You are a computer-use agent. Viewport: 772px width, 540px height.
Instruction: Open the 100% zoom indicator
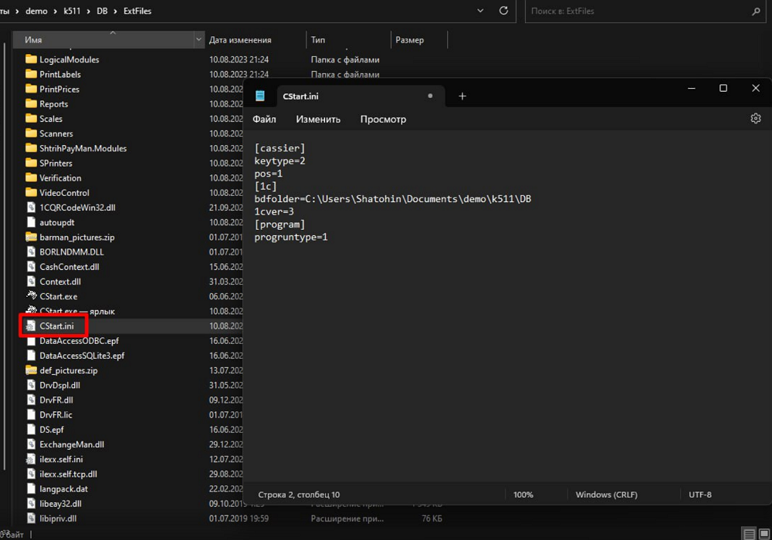coord(523,494)
